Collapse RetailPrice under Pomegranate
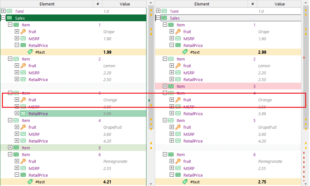Image resolution: width=310 pixels, height=186 pixels. tap(17, 175)
